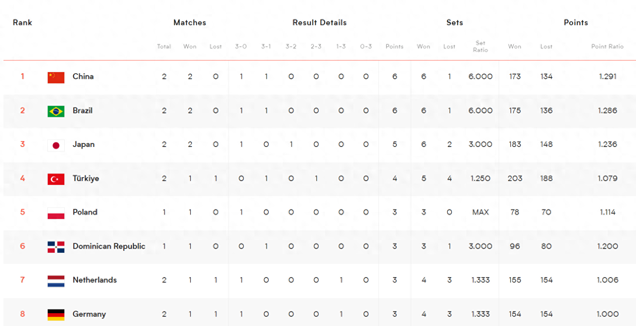The width and height of the screenshot is (636, 326).
Task: Click the 3-0 results column header
Action: [241, 47]
